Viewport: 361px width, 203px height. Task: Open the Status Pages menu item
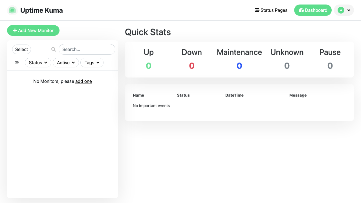pos(271,10)
